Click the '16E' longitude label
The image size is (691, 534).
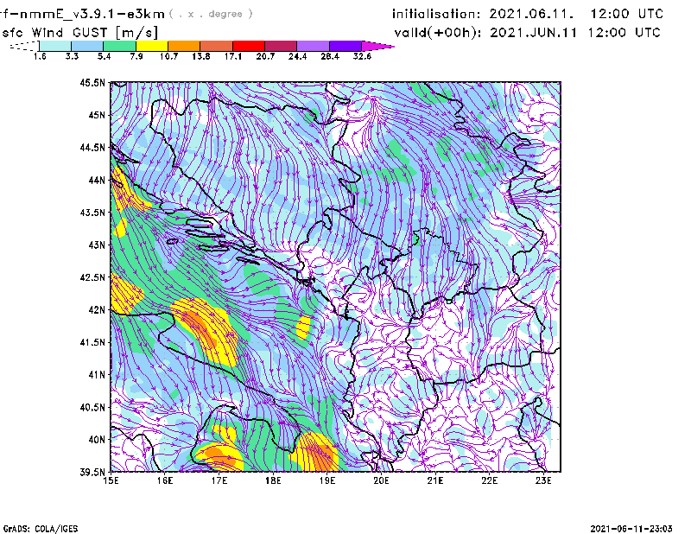(x=165, y=480)
